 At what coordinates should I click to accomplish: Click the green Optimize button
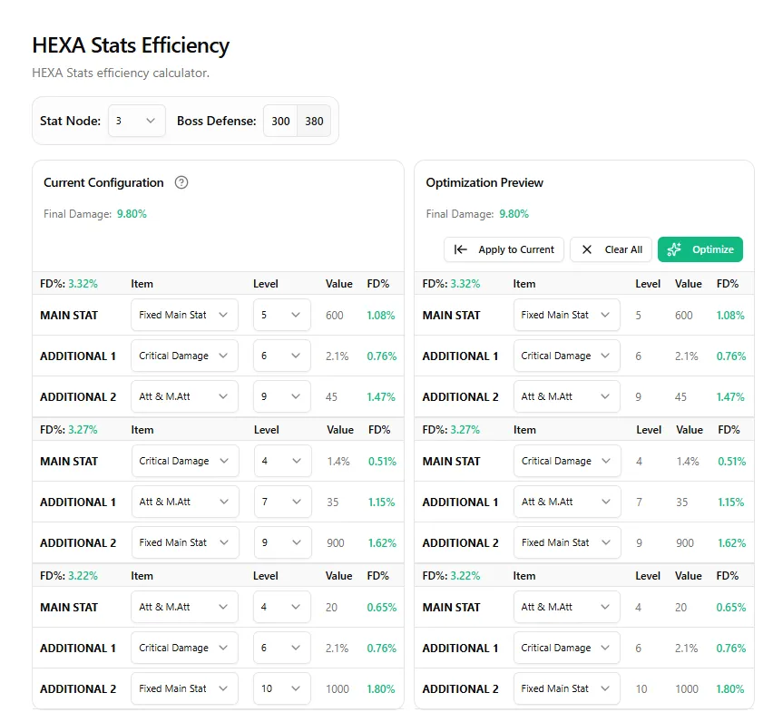pyautogui.click(x=700, y=249)
